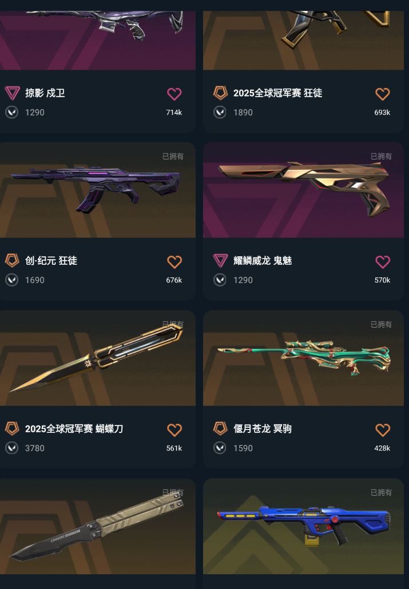Toggle heart on 2025全球冠军赛 狂徒 skin

point(382,94)
